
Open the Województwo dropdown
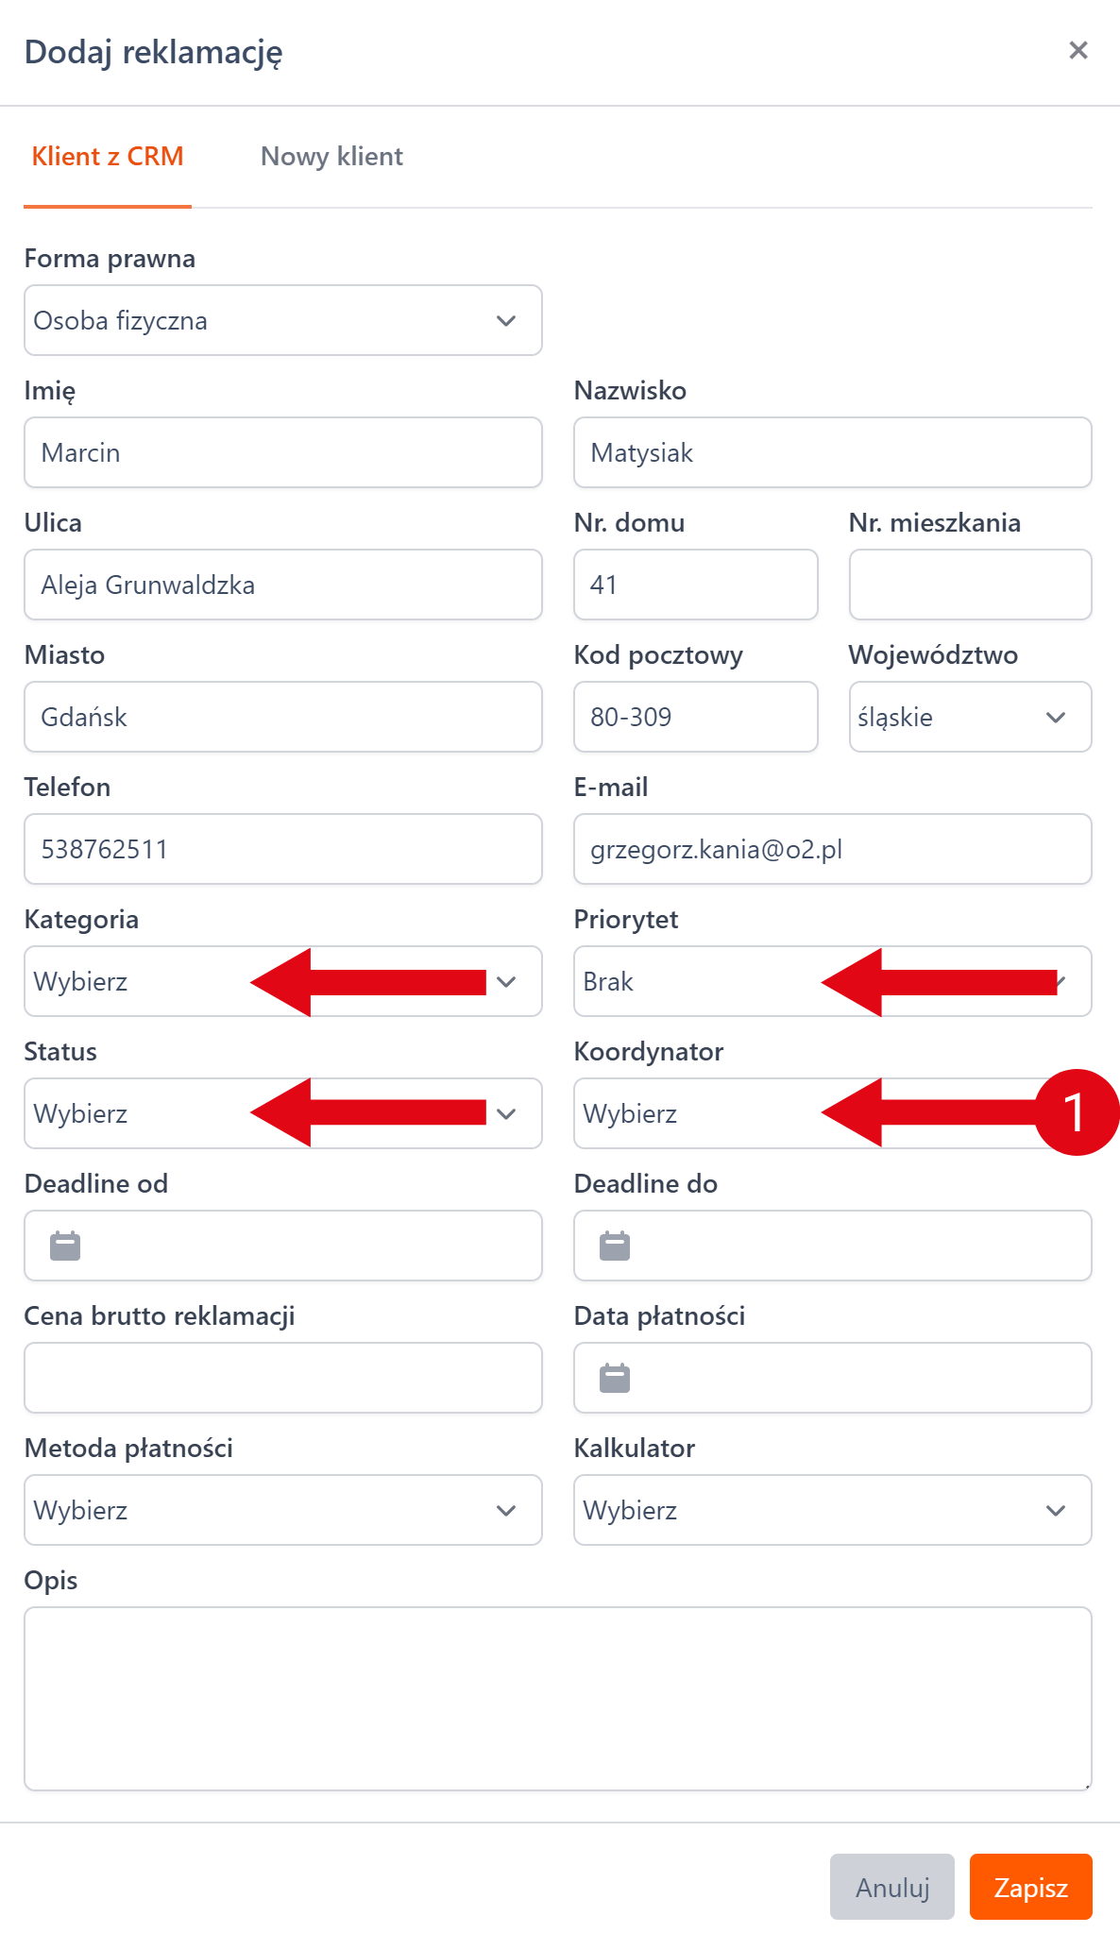tap(970, 717)
